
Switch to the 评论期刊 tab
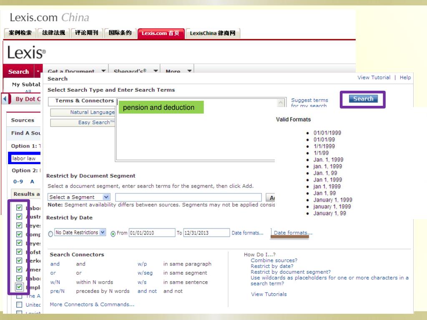point(87,33)
